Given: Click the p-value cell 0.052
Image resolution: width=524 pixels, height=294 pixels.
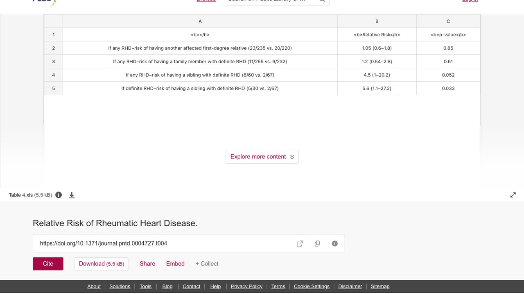Looking at the screenshot, I should (x=448, y=75).
